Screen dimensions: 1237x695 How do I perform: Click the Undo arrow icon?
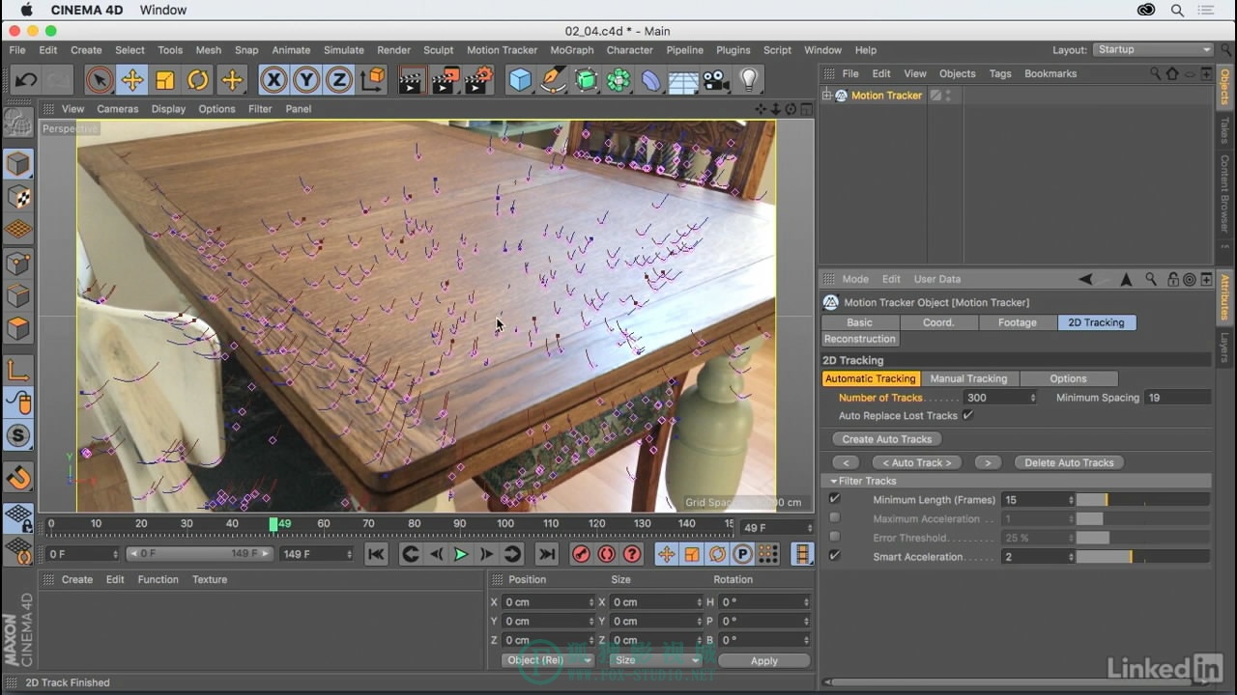tap(26, 80)
